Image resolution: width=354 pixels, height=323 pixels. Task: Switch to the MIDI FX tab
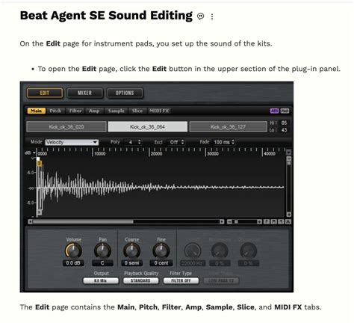(159, 111)
